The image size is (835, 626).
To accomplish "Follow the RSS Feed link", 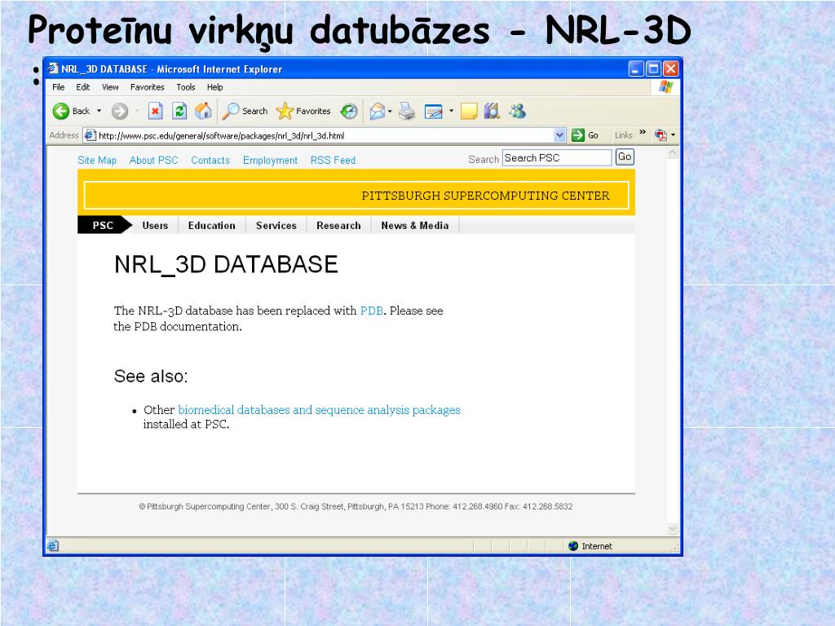I will [333, 161].
